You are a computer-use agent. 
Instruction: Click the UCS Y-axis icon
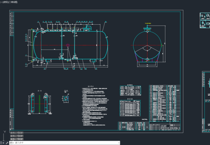pyautogui.click(x=5, y=132)
